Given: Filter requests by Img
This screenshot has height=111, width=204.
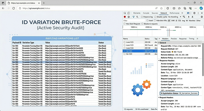Looking at the screenshot, I should click(183, 21).
